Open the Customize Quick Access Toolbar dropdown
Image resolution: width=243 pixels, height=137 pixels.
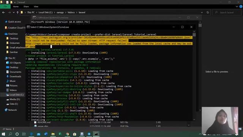point(15,2)
